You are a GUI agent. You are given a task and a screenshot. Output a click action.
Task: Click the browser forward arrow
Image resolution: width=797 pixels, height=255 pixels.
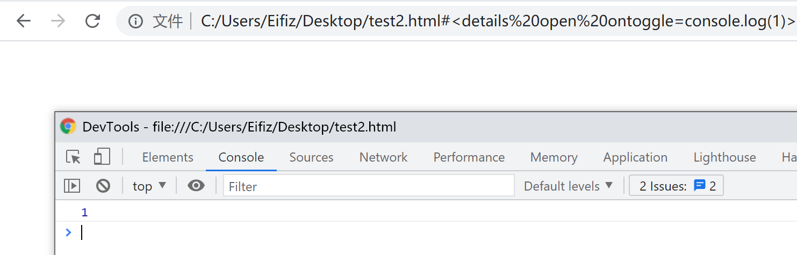(58, 21)
